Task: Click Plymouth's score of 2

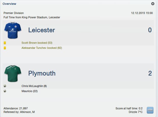Action: [150, 73]
